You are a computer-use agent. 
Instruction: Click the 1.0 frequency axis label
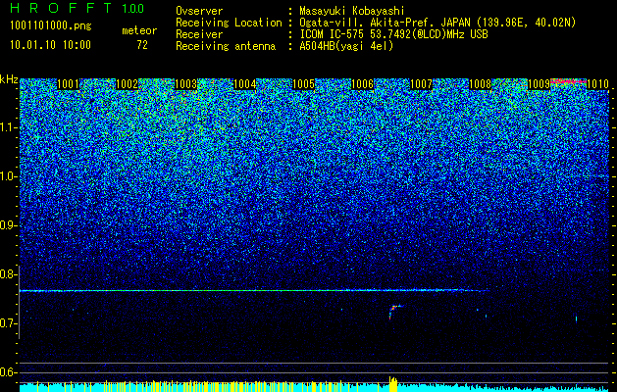coord(8,176)
